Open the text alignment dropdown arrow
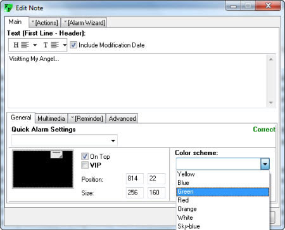This screenshot has height=230, width=285. click(x=65, y=45)
